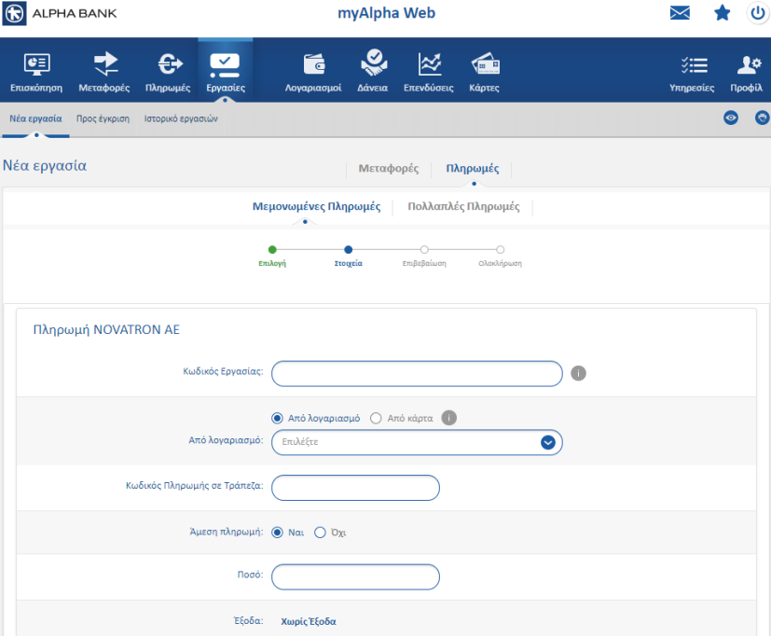Click the Alpha Bank logo

pyautogui.click(x=60, y=13)
